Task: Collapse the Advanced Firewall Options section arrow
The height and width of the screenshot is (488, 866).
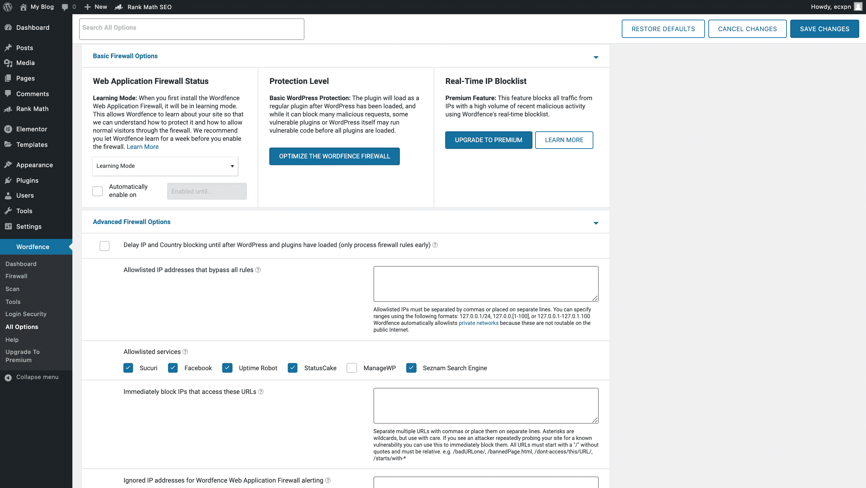Action: (x=596, y=223)
